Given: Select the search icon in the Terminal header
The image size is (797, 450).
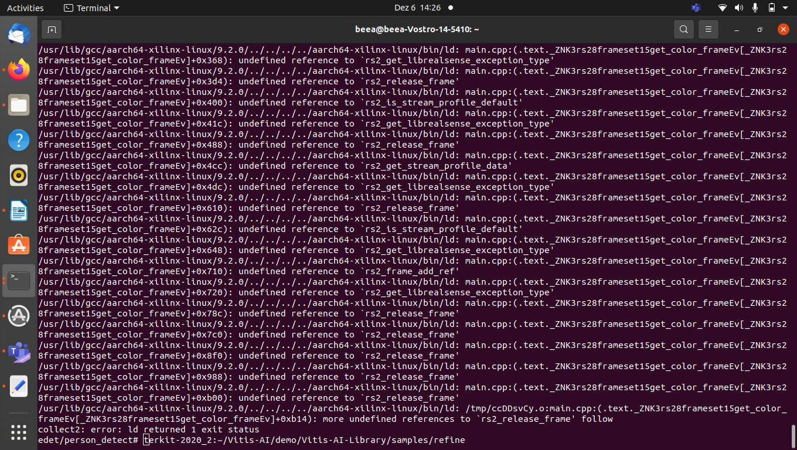Looking at the screenshot, I should (683, 29).
